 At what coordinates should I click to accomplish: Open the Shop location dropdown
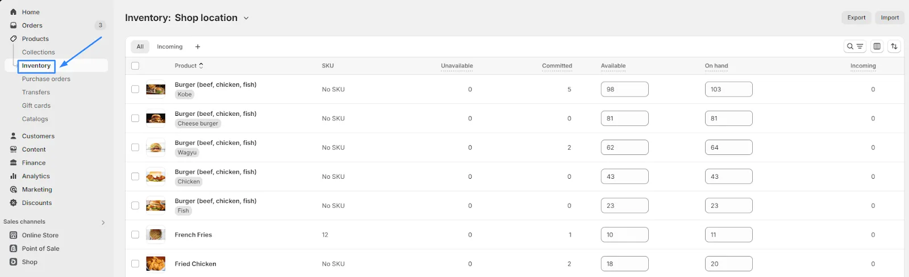pos(212,18)
